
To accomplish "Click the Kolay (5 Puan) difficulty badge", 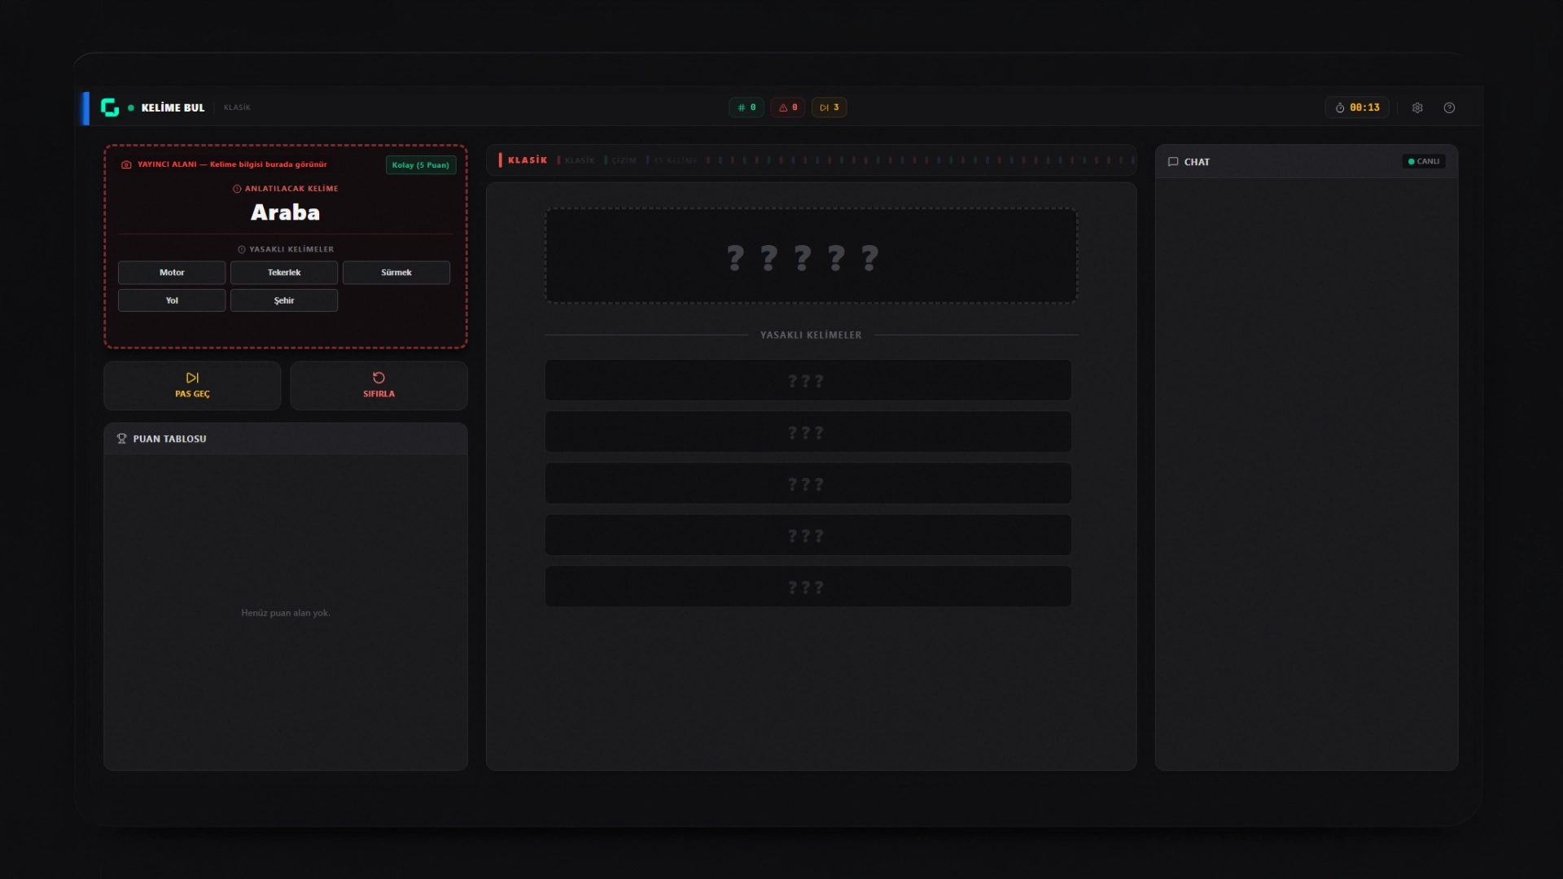I will pos(420,165).
